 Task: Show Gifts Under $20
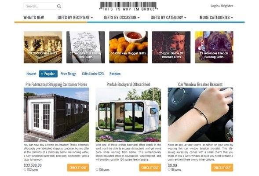93,74
